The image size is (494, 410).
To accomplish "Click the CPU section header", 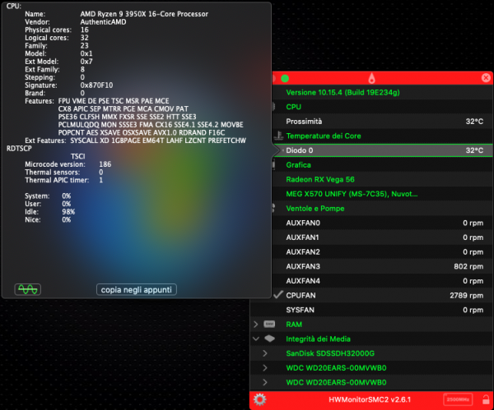I will [x=294, y=107].
